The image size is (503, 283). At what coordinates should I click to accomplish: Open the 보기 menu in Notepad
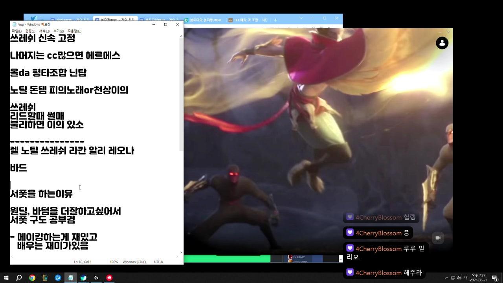point(59,31)
